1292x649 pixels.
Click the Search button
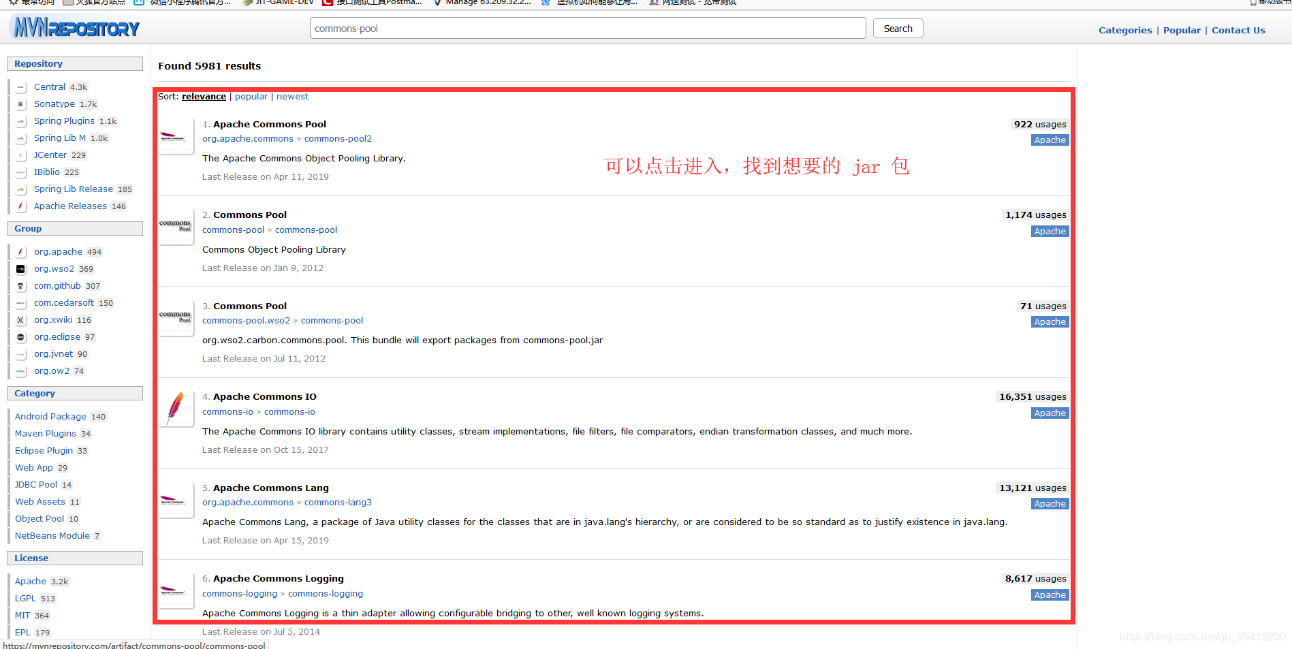(898, 29)
